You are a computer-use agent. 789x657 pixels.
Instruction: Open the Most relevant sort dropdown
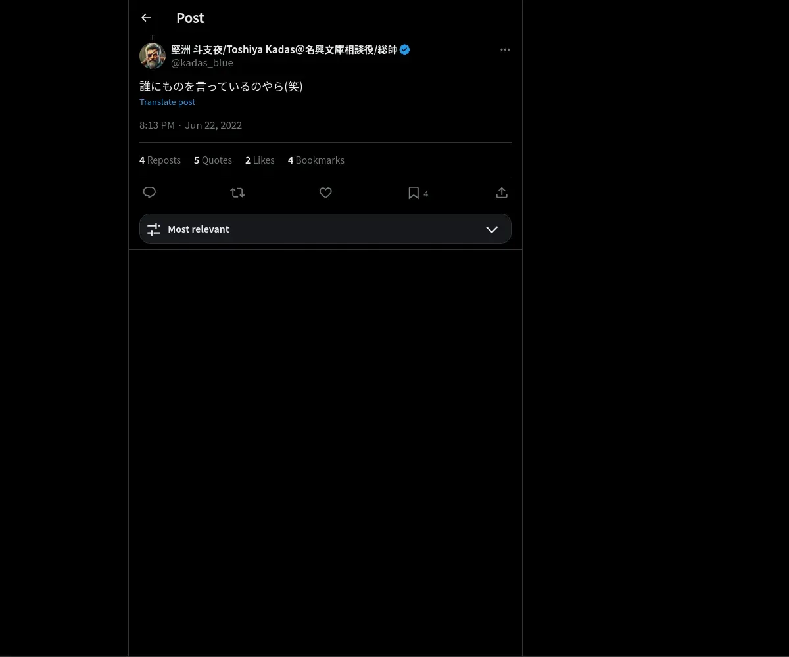coord(325,229)
